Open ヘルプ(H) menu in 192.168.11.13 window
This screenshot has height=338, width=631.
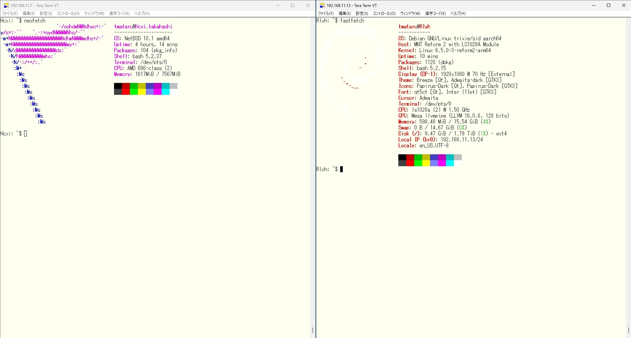point(458,14)
